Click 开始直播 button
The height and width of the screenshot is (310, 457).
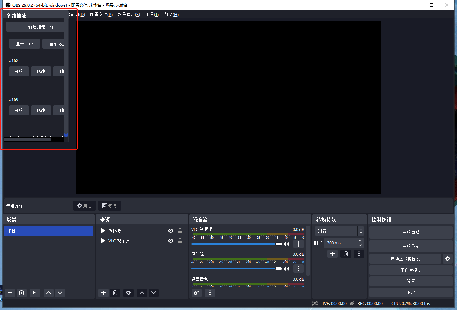pos(411,232)
